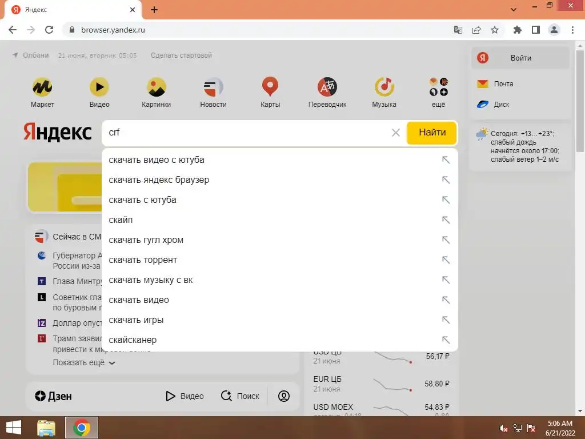
Task: Choose suggestion скачать с ютуба
Action: click(x=280, y=199)
